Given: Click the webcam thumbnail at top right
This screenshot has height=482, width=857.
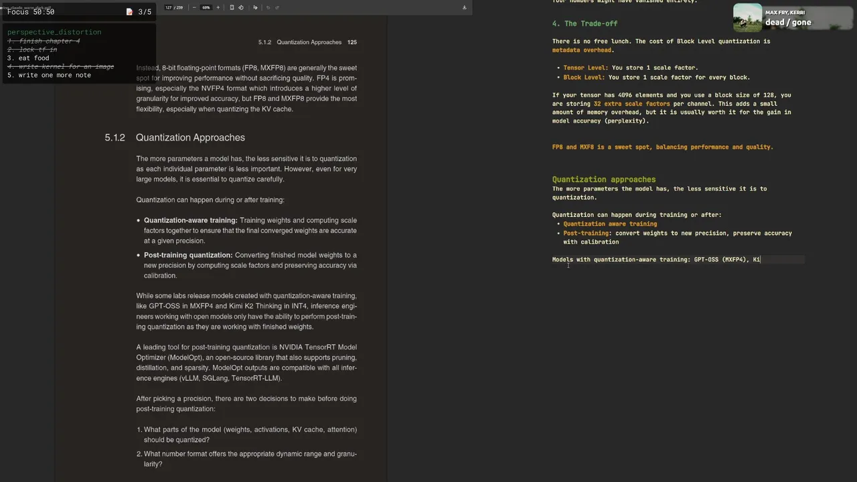Looking at the screenshot, I should tap(747, 17).
